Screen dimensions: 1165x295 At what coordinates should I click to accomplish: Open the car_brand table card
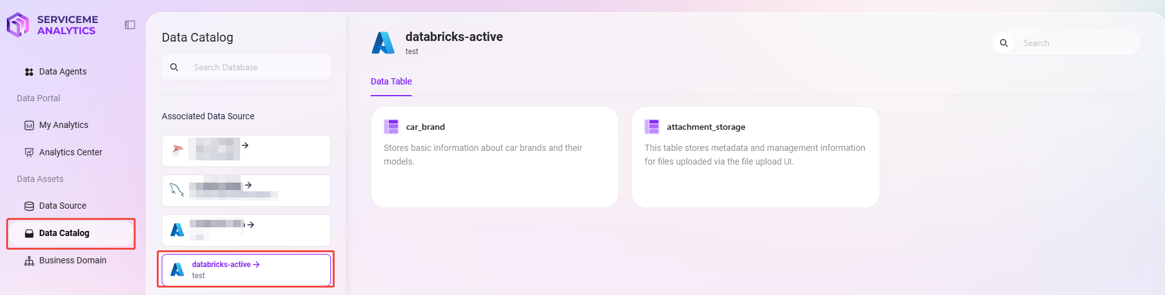point(494,157)
